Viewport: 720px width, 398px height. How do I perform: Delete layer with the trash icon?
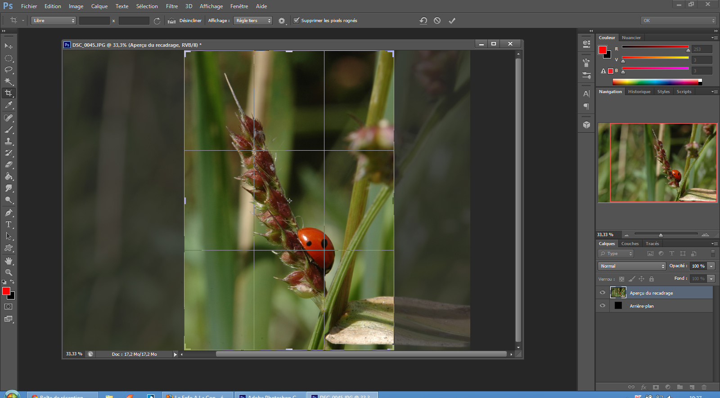point(704,387)
